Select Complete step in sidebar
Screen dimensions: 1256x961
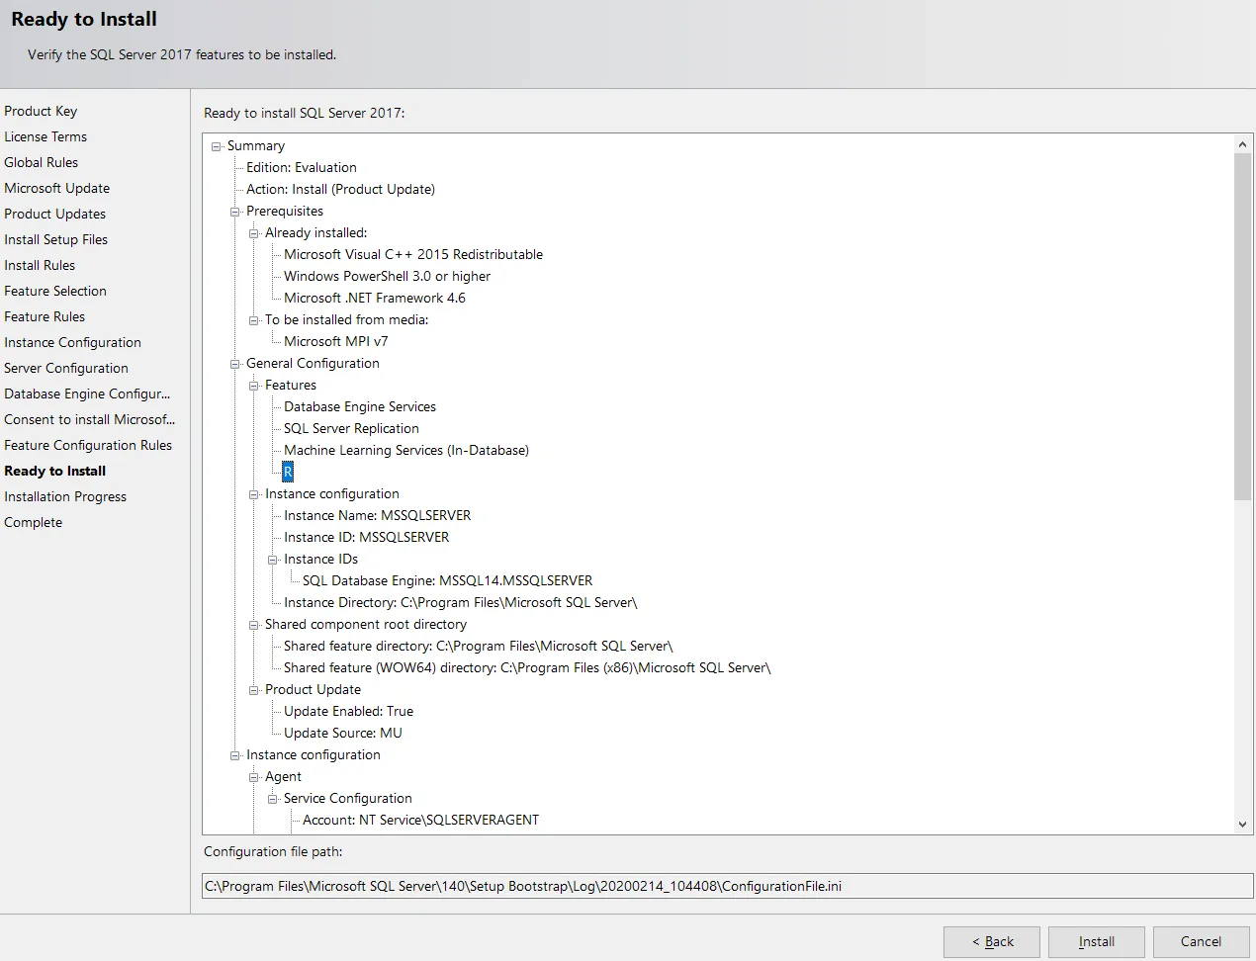tap(33, 522)
